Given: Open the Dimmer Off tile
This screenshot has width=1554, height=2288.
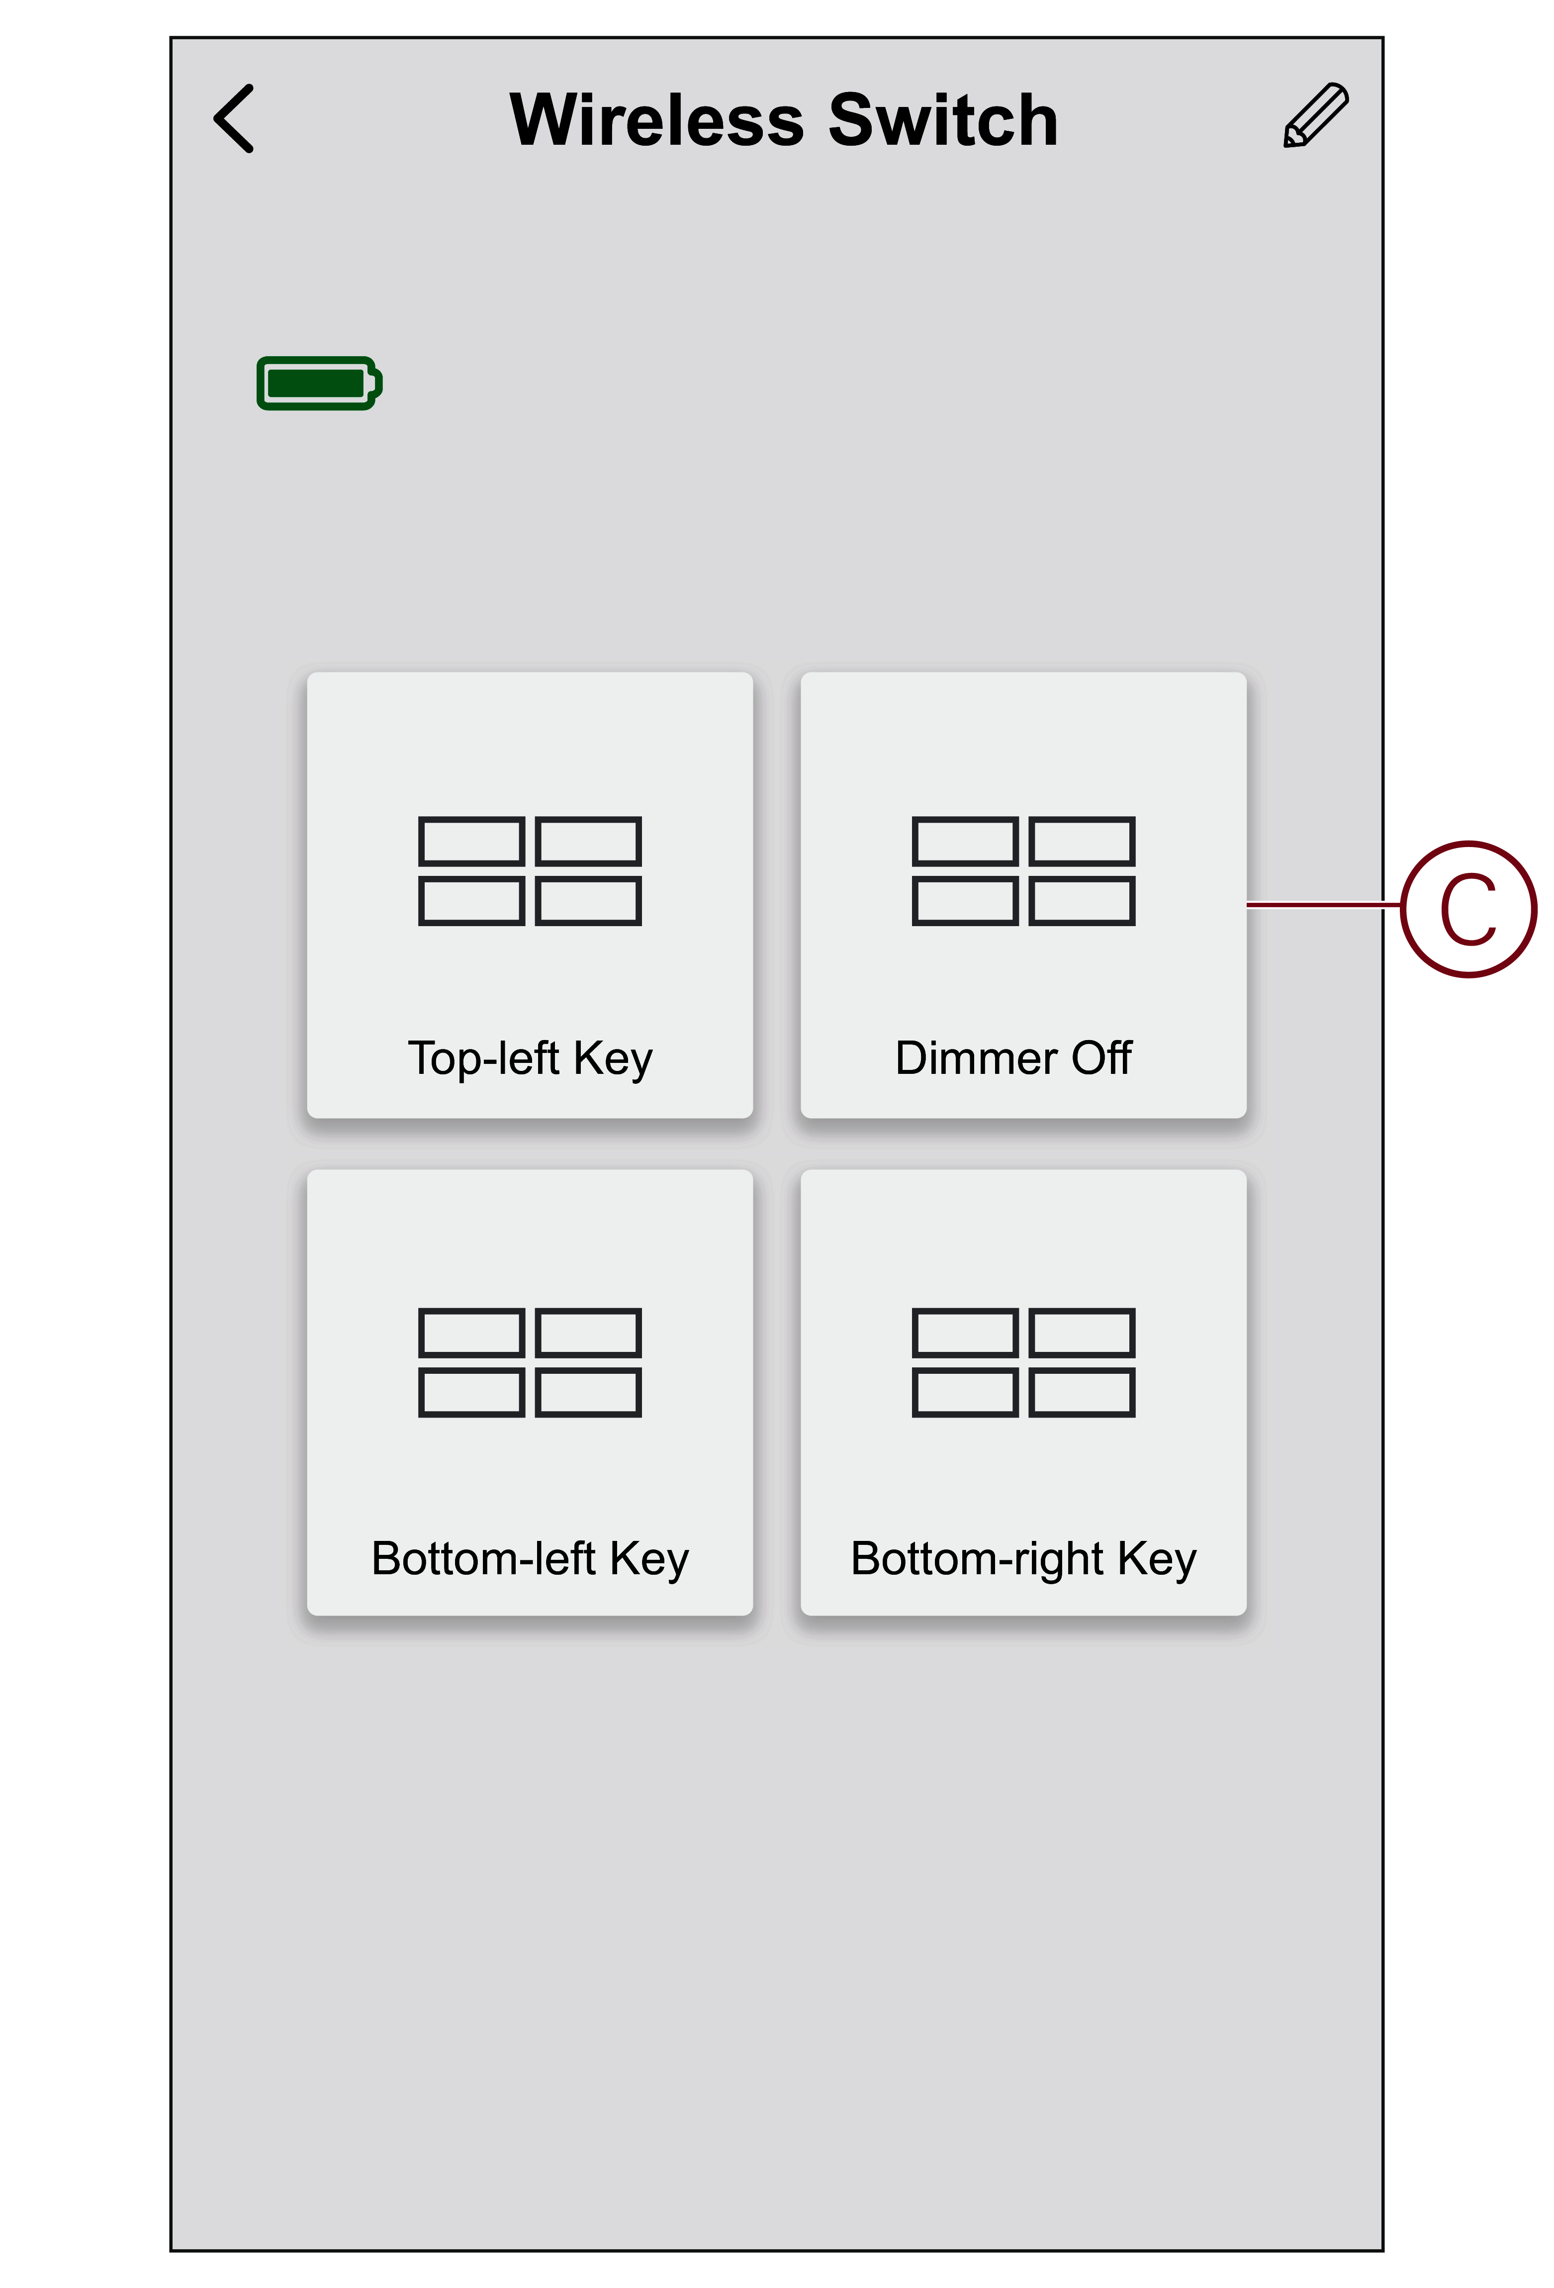Looking at the screenshot, I should pos(1023,895).
